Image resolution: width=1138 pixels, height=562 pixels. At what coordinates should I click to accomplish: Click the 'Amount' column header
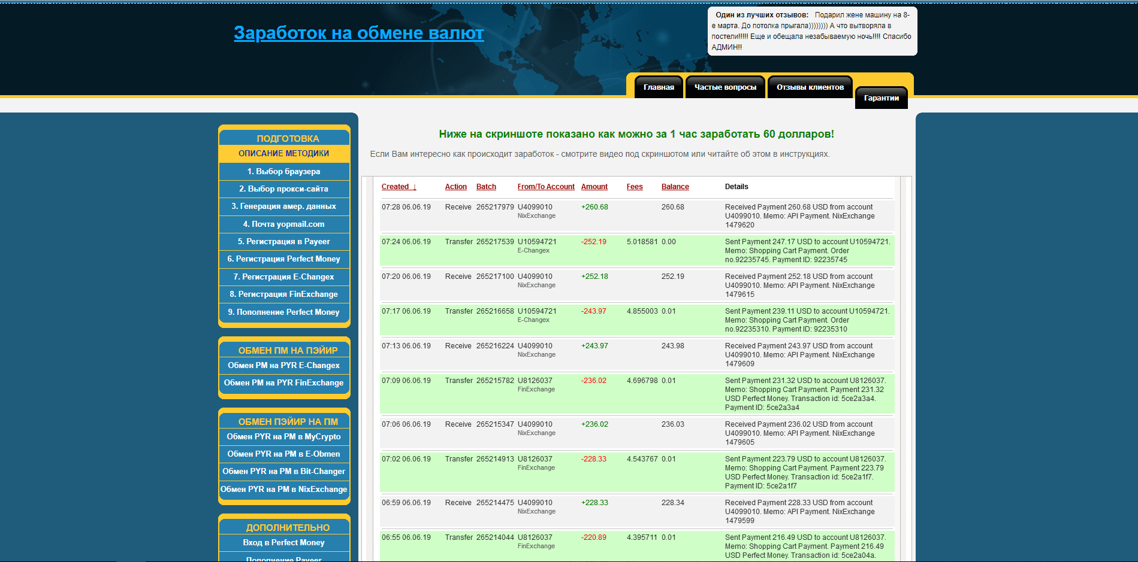(x=594, y=187)
